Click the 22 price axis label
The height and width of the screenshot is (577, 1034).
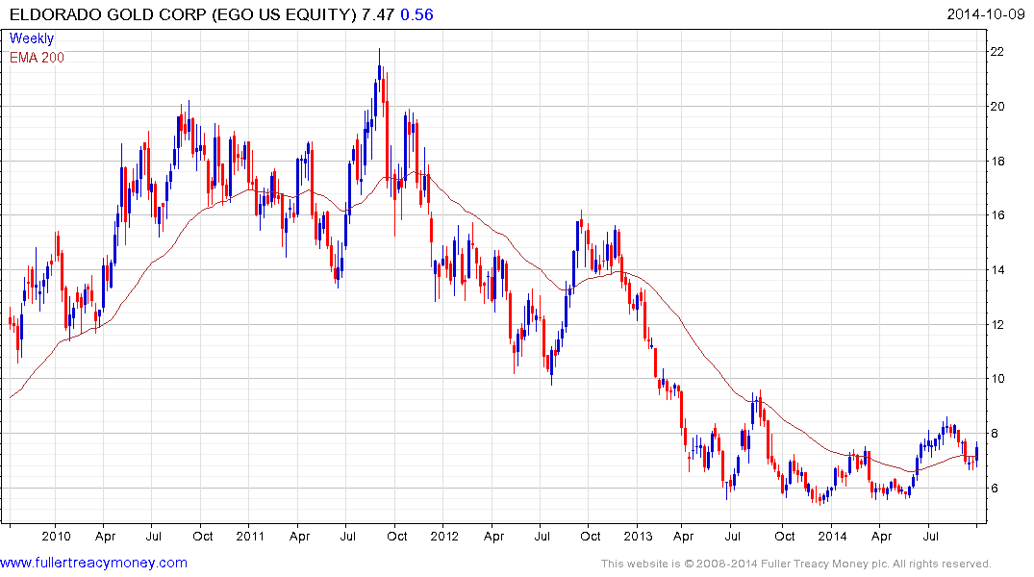pyautogui.click(x=997, y=51)
